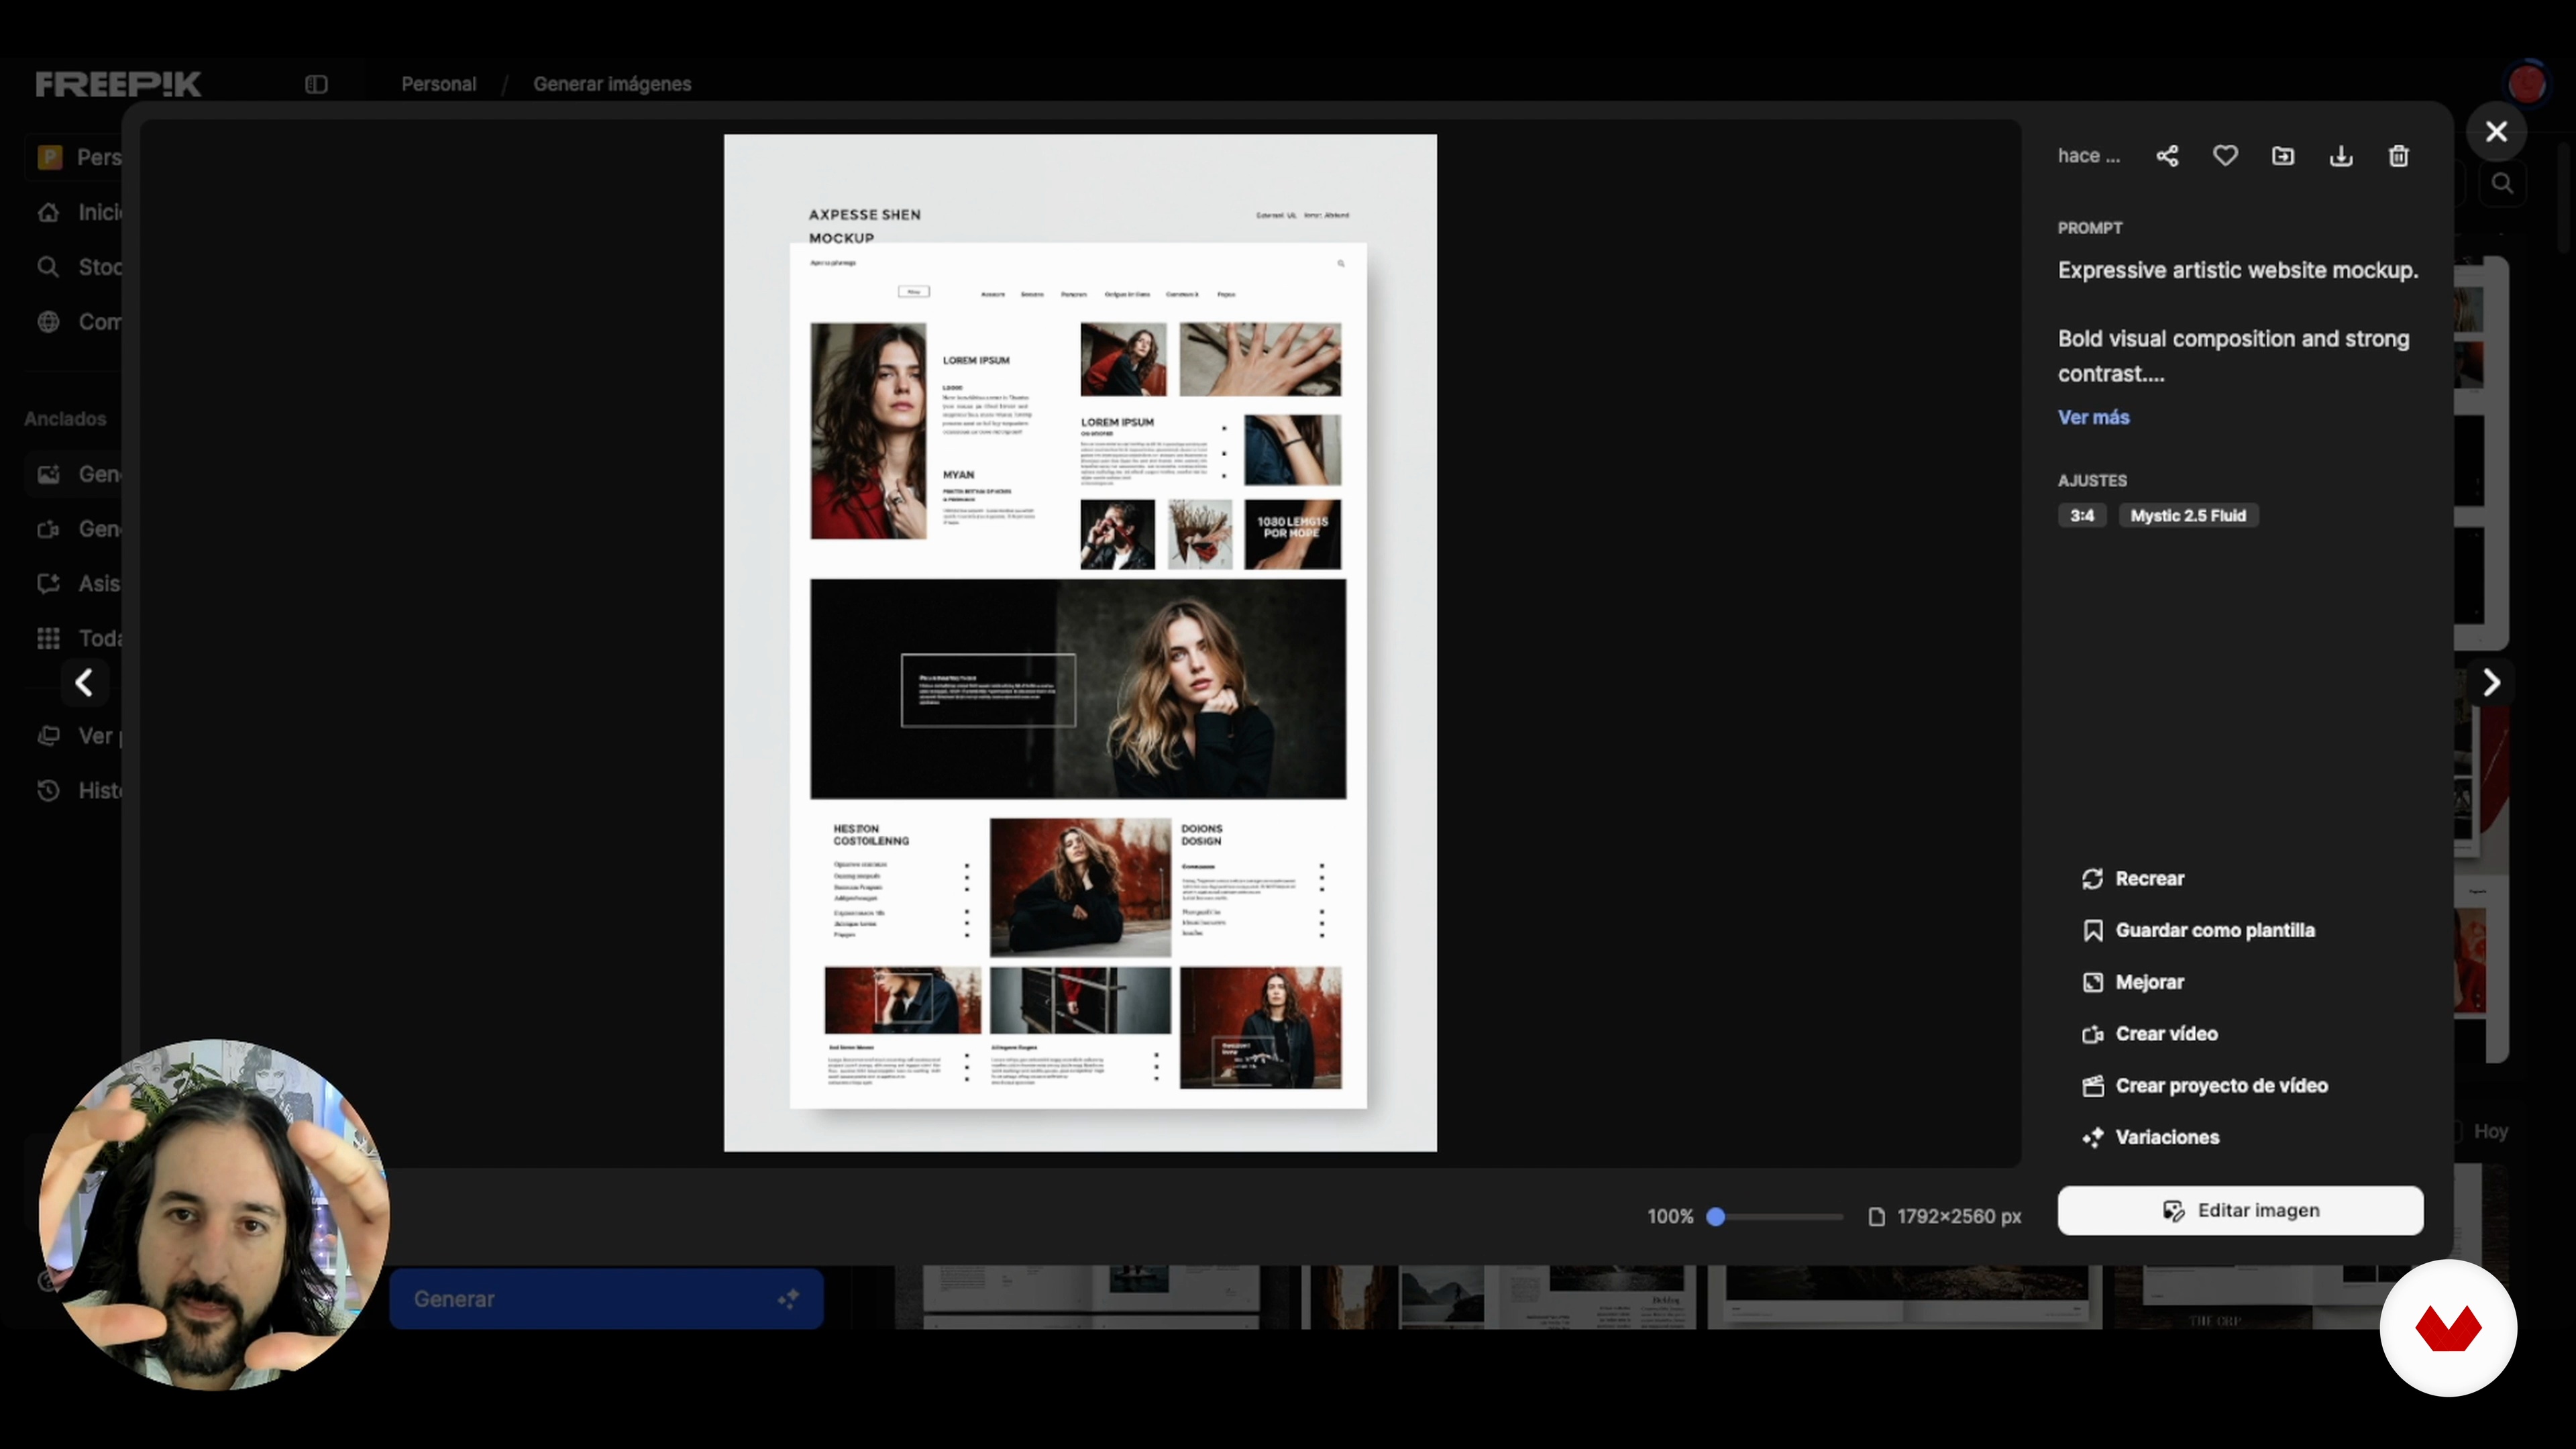Open the Stock search sidebar item
This screenshot has width=2576, height=1449.
click(79, 267)
